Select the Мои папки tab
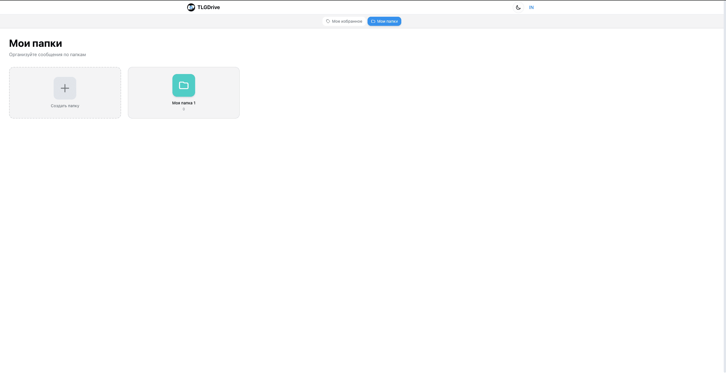The height and width of the screenshot is (384, 726). click(x=384, y=21)
